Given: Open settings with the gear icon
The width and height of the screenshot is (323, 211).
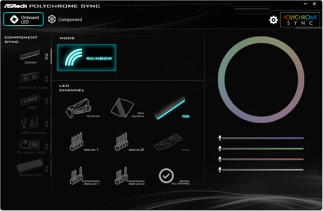Looking at the screenshot, I should point(273,20).
